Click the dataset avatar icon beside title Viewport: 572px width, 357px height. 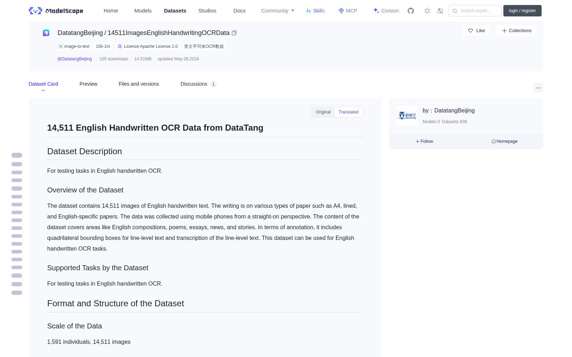(x=46, y=33)
